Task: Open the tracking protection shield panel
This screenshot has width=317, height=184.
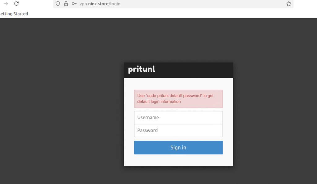Action: pos(58,4)
